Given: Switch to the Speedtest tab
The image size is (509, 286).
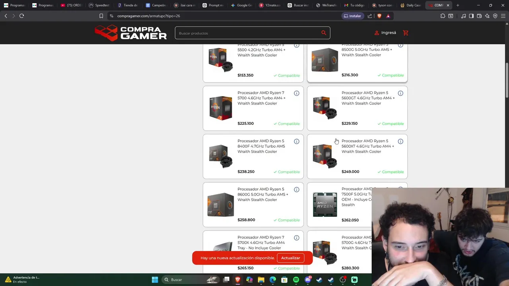Looking at the screenshot, I should (99, 5).
